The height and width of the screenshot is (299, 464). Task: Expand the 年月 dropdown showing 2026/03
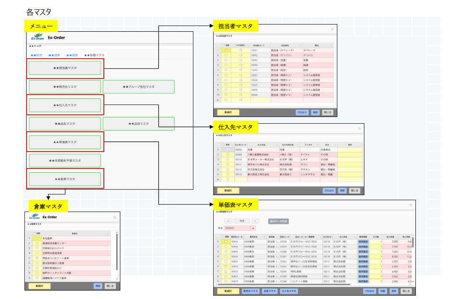tap(253, 228)
